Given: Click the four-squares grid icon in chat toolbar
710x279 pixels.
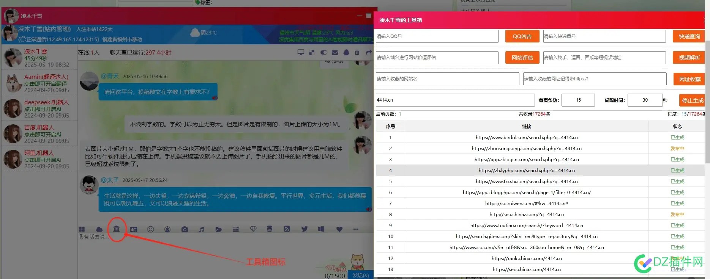Looking at the screenshot, I should [82, 229].
